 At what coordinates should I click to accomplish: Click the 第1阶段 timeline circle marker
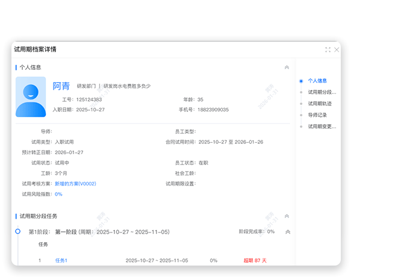tap(17, 231)
